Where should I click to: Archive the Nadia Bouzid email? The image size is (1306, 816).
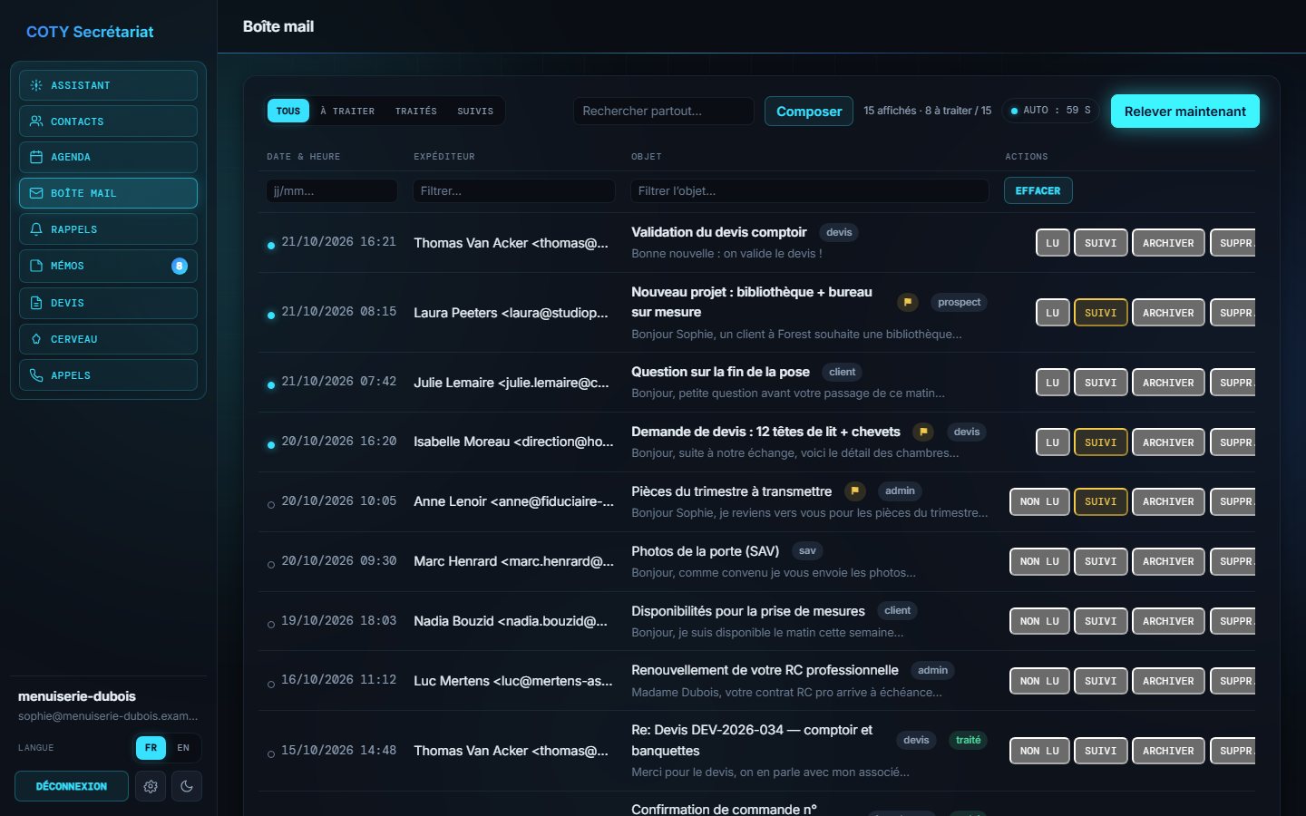[1168, 621]
